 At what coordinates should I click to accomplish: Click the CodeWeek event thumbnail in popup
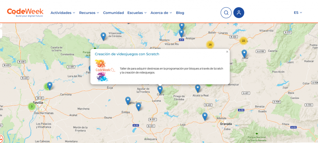click(x=105, y=70)
